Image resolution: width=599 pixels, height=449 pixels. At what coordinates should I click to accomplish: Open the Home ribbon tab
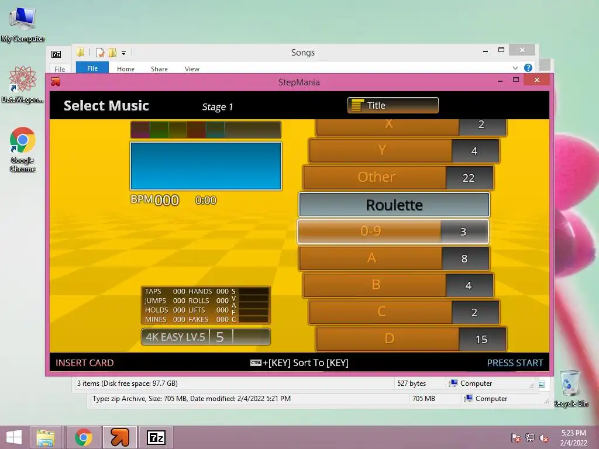click(126, 69)
